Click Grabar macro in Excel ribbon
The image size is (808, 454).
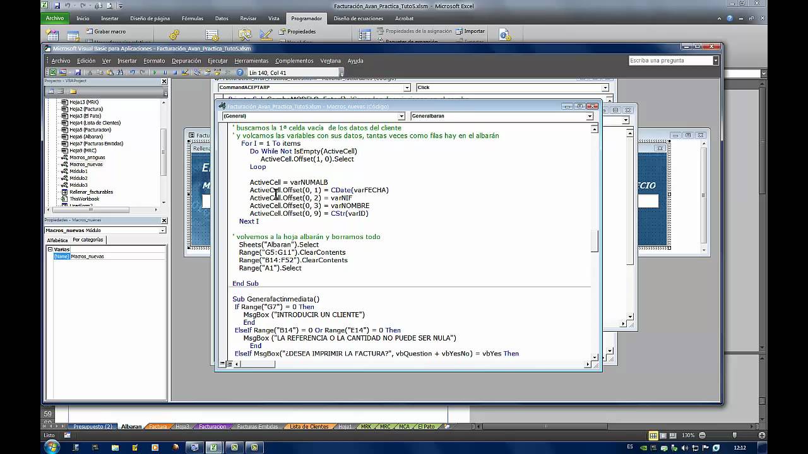click(105, 32)
